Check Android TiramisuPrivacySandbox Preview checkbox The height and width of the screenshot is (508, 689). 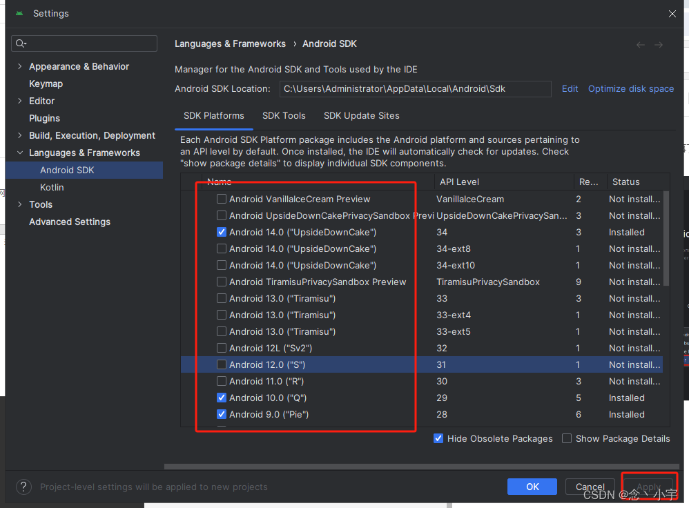(222, 282)
